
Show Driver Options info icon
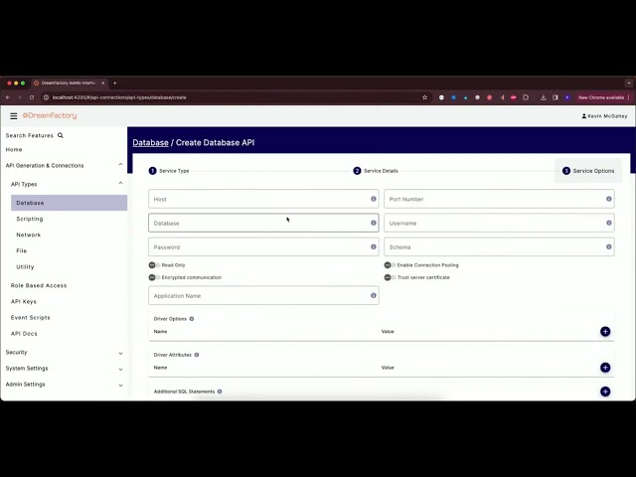(x=192, y=319)
